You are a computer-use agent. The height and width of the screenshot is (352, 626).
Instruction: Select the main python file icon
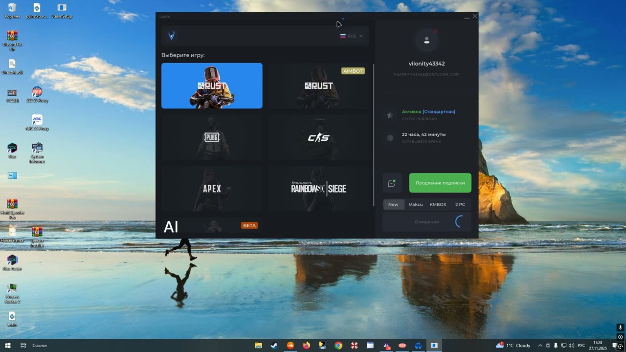click(x=12, y=319)
